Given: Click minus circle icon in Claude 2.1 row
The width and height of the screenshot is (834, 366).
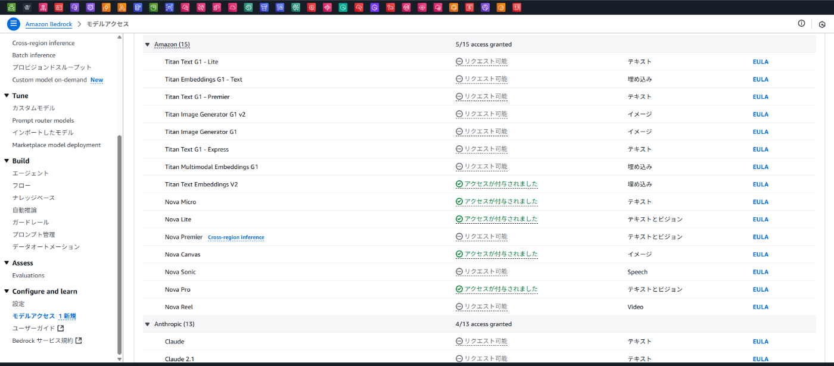Looking at the screenshot, I should tap(459, 359).
